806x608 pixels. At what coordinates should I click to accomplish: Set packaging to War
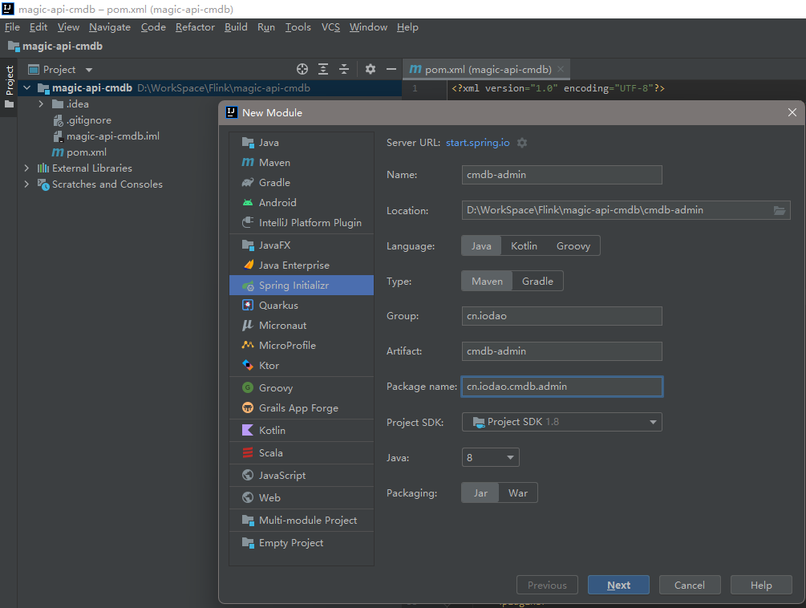point(518,493)
